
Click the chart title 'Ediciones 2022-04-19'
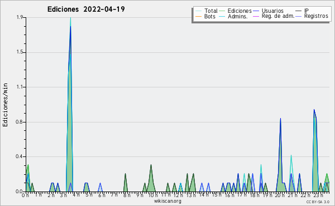coord(86,9)
